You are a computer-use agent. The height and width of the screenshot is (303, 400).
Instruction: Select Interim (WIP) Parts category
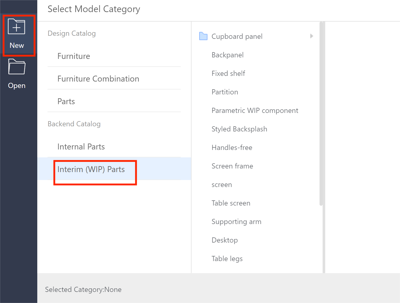click(x=91, y=169)
